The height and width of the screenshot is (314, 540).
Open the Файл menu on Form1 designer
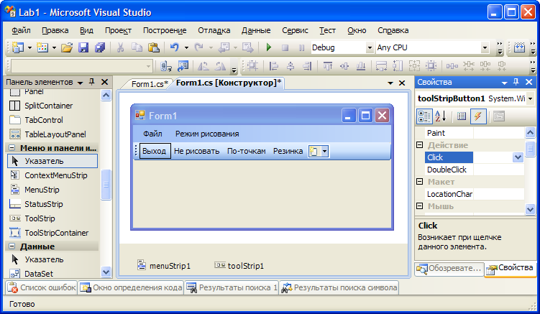pyautogui.click(x=152, y=134)
